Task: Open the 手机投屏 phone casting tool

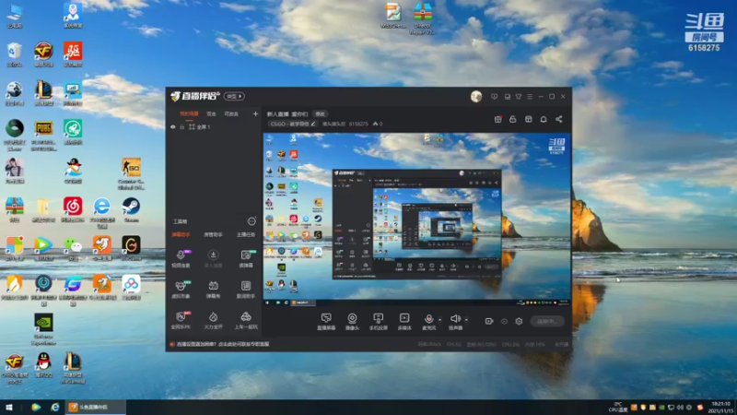Action: point(379,322)
